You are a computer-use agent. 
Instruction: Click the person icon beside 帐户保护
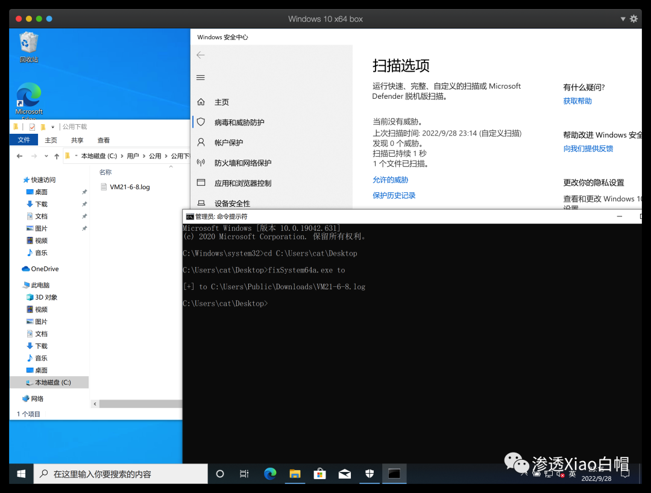point(201,142)
